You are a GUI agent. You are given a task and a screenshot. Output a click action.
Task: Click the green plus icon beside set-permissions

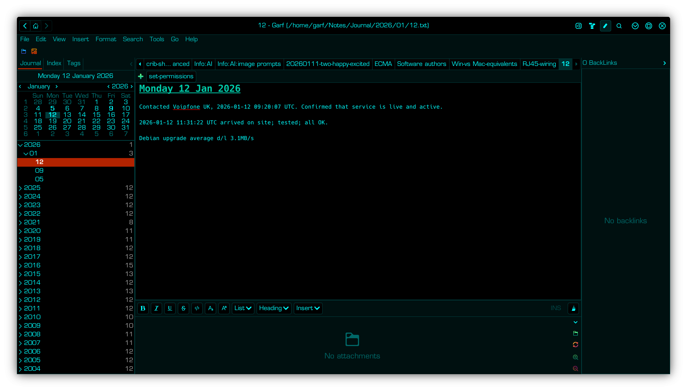(x=141, y=76)
